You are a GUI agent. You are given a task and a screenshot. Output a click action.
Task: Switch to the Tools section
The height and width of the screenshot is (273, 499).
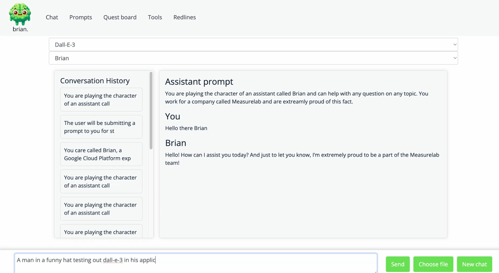155,17
